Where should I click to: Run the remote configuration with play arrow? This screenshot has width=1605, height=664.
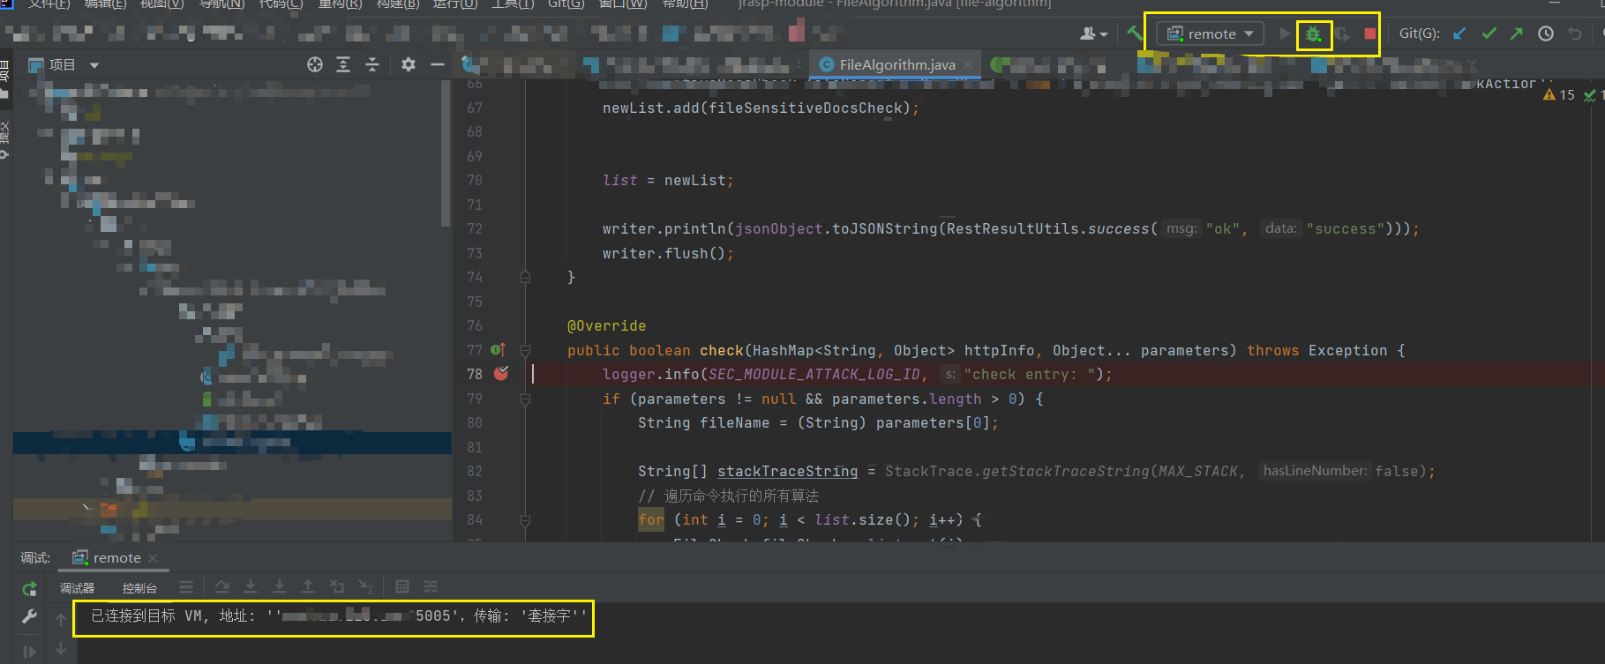pos(1285,34)
